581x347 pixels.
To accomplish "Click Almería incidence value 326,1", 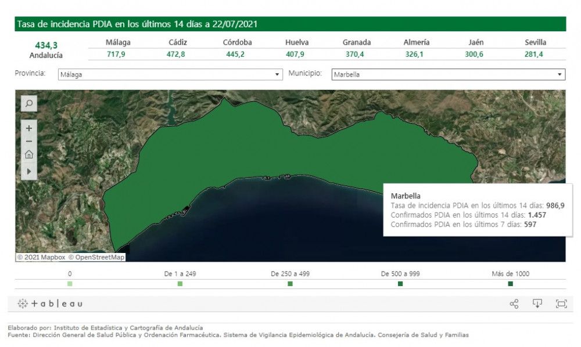I will pos(414,55).
